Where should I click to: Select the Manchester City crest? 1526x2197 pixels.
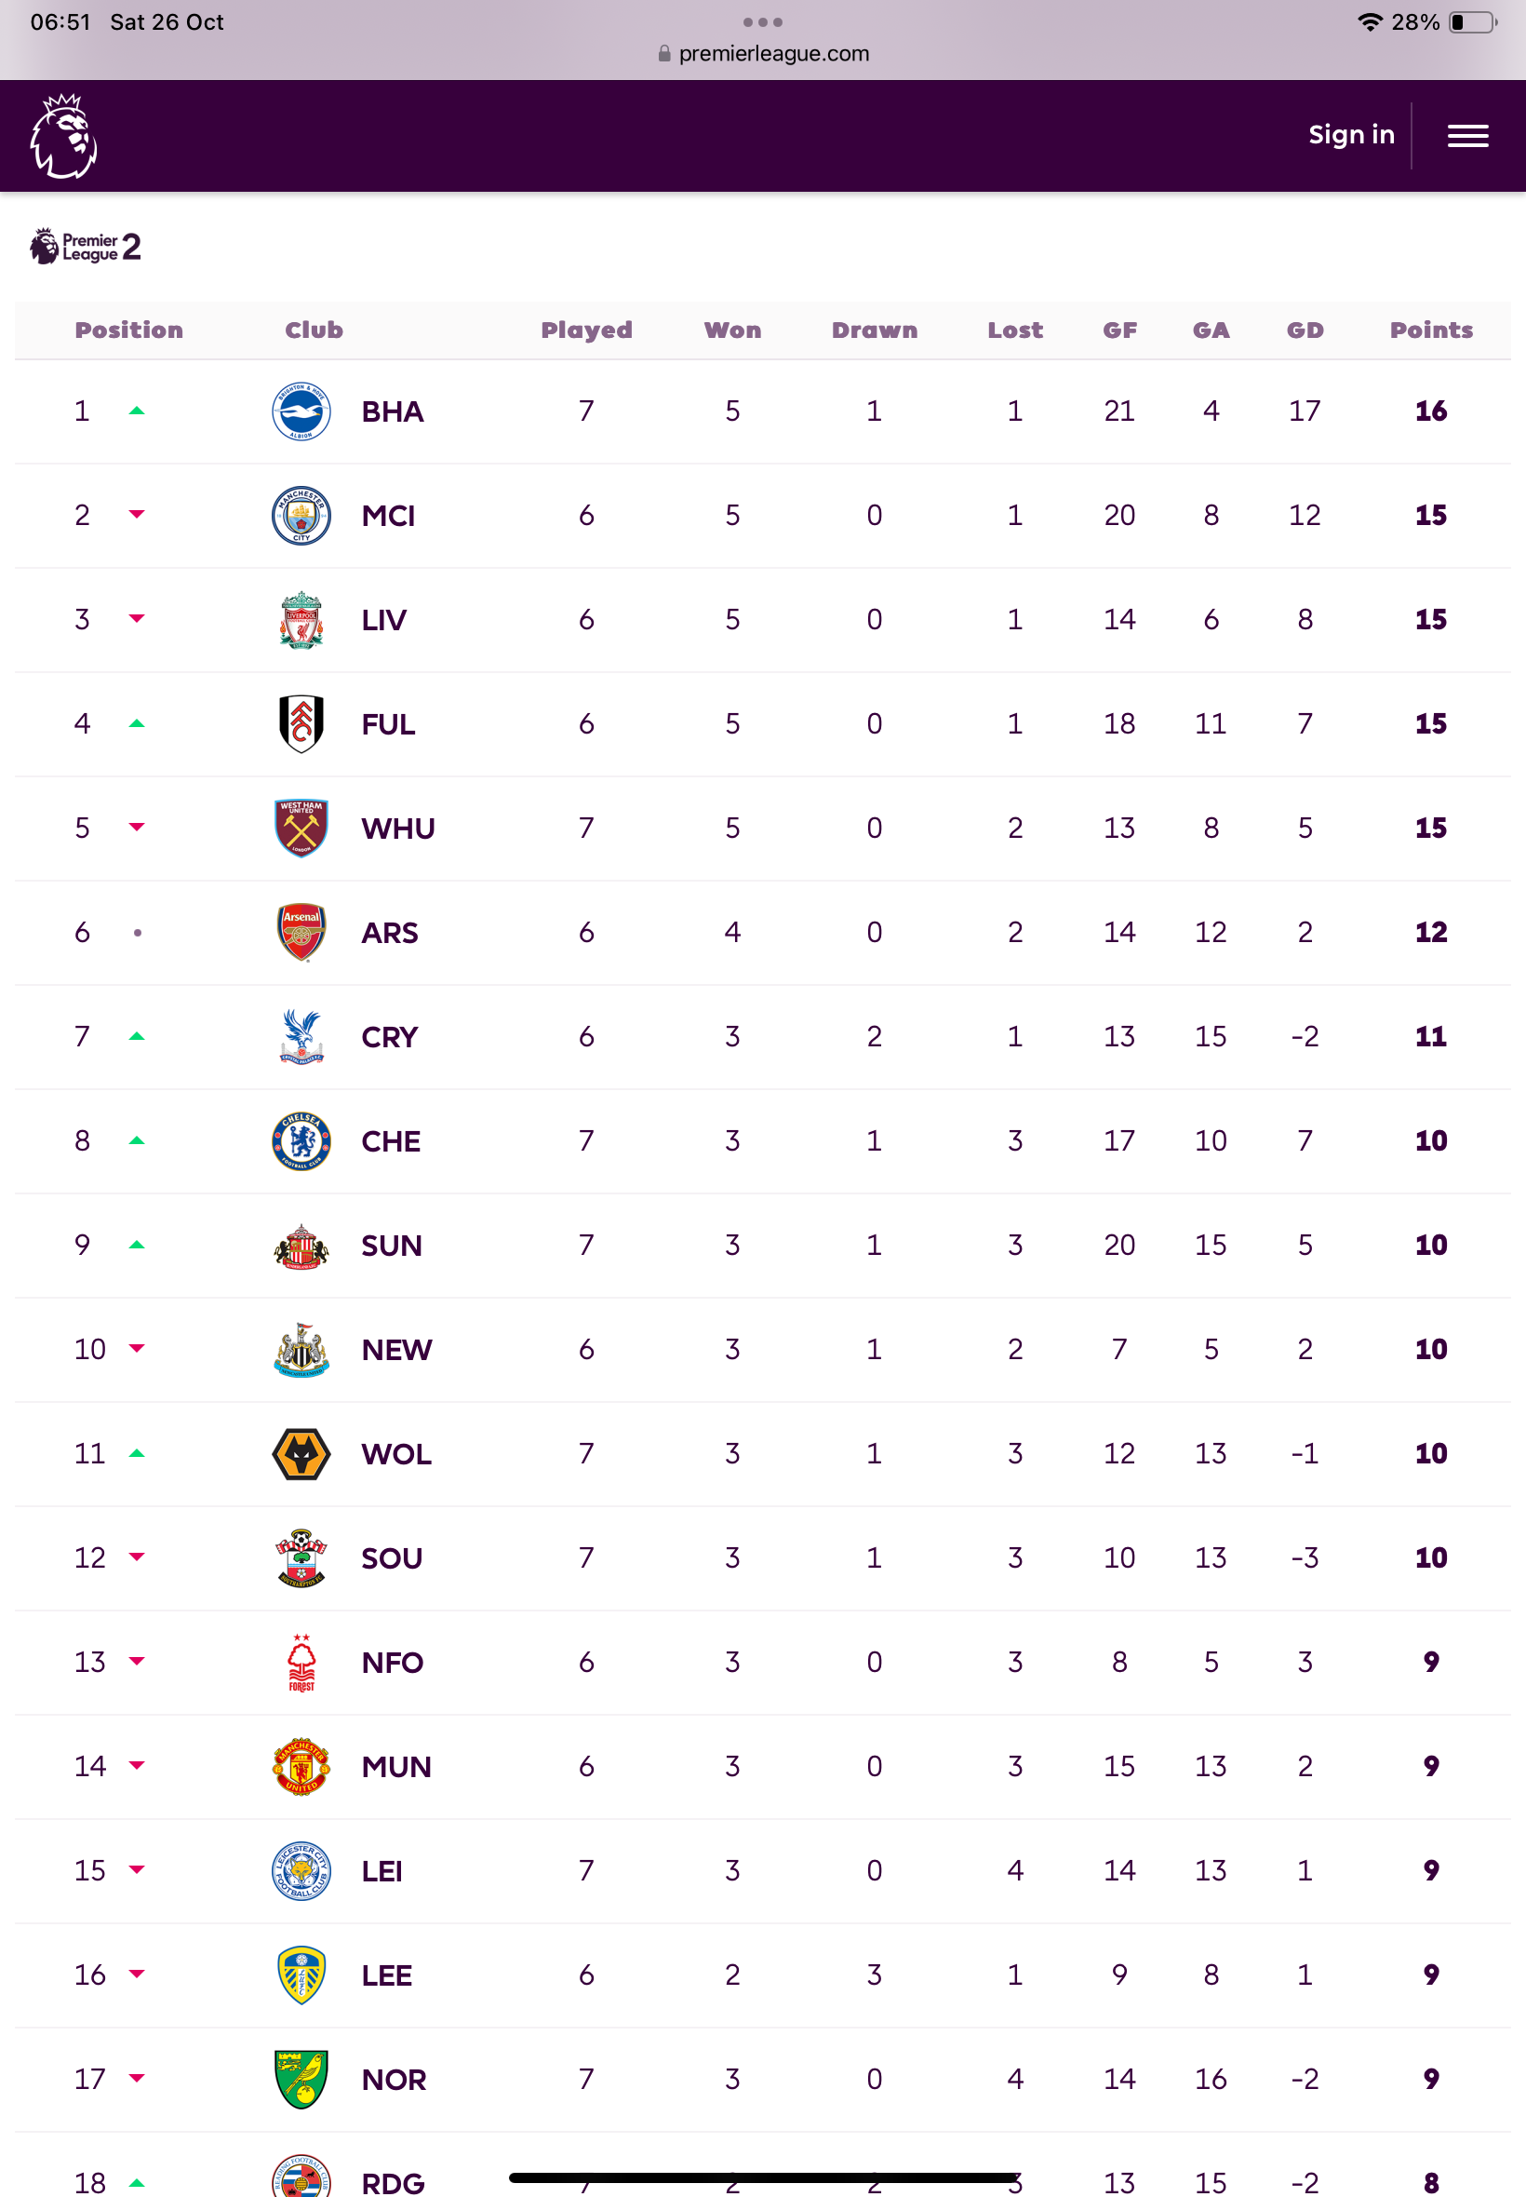tap(301, 516)
